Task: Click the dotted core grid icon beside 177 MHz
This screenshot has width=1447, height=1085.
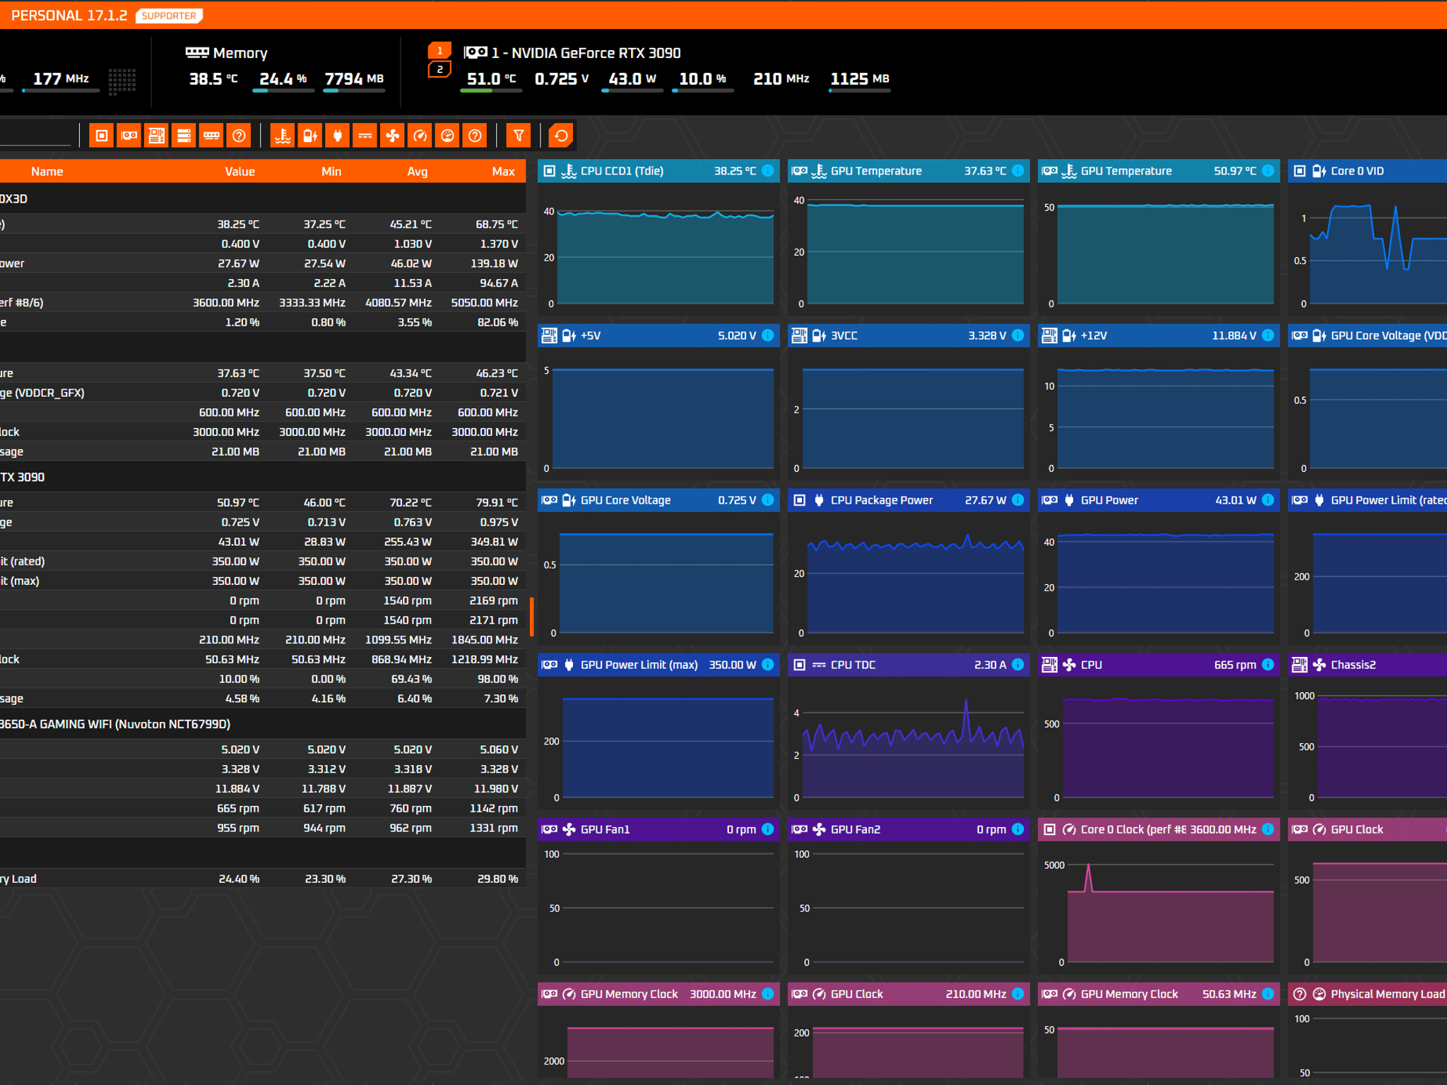Action: 122,81
